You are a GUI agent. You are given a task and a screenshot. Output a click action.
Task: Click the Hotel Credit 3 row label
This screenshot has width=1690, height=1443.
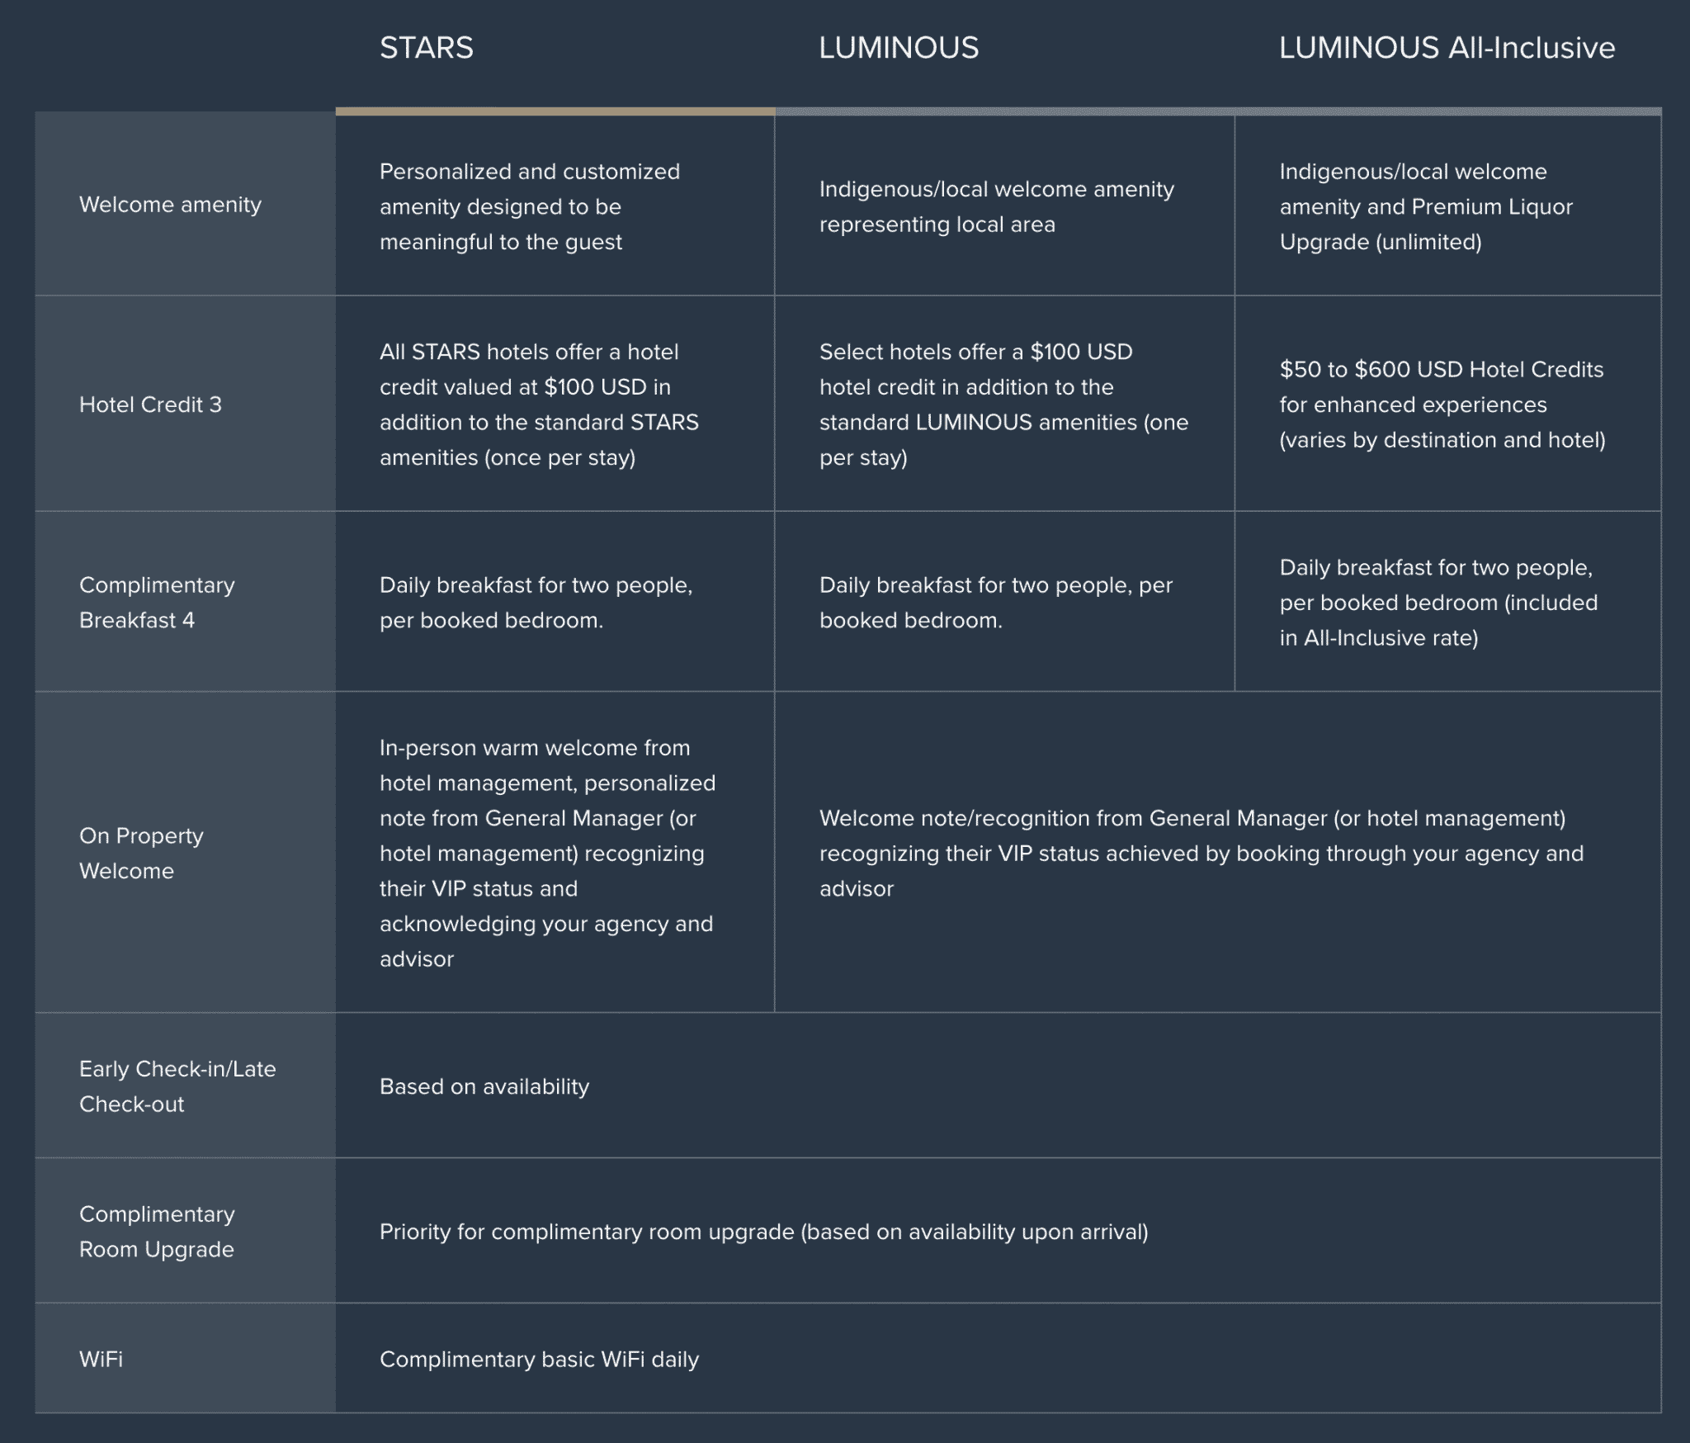pyautogui.click(x=150, y=405)
